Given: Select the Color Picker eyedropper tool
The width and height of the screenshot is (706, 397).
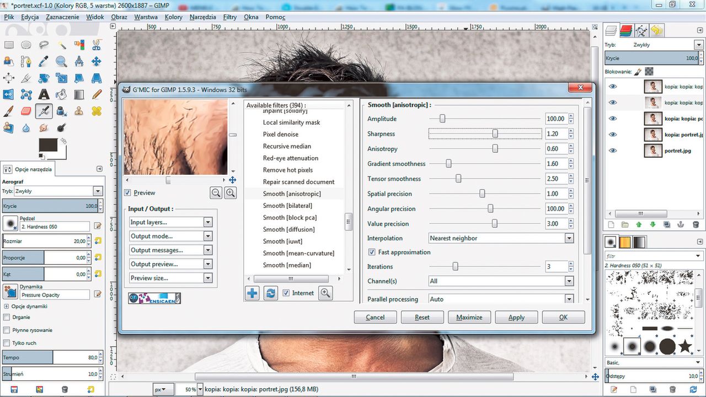Looking at the screenshot, I should (x=44, y=61).
